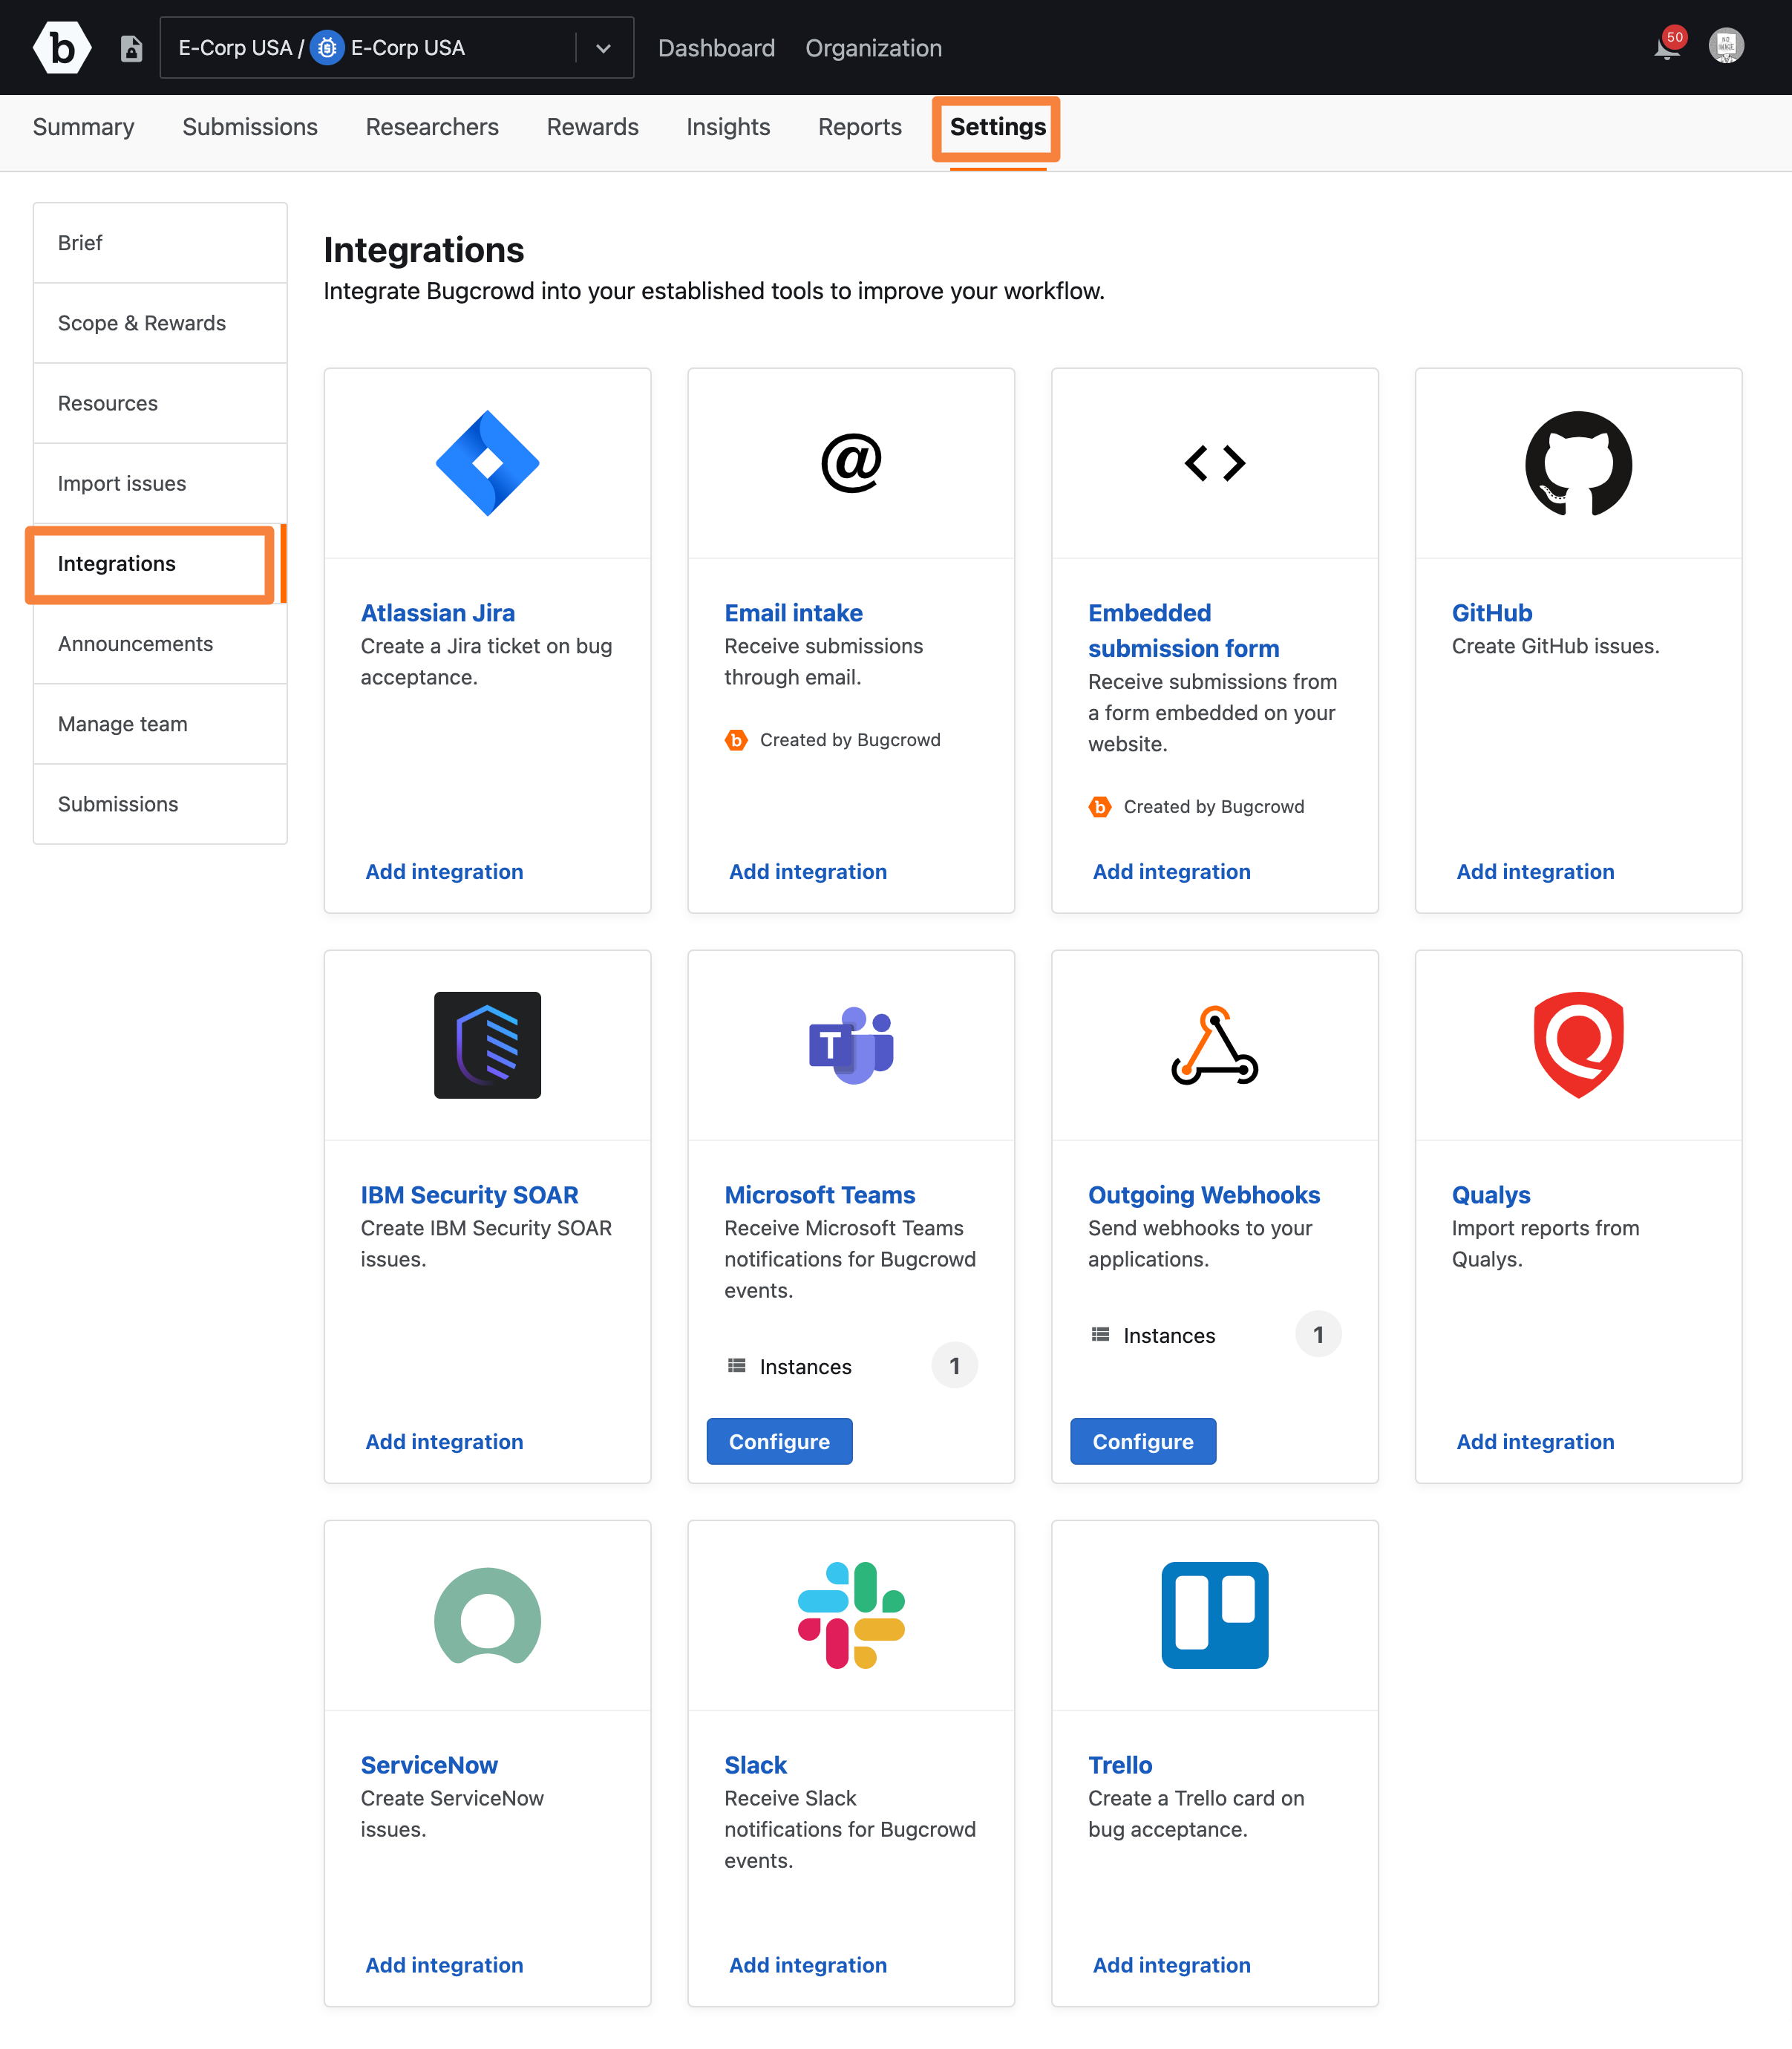The width and height of the screenshot is (1792, 2049).
Task: Click the ServiceNow title link
Action: coord(429,1765)
